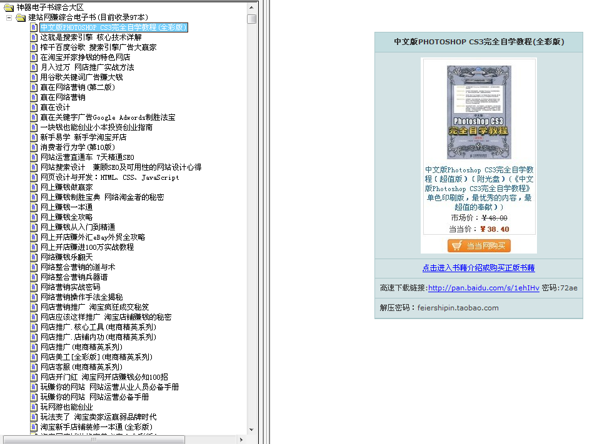Open 赢在关键字广告Google Adwords制胜法宝

click(108, 117)
